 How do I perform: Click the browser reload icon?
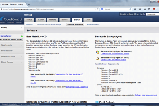click(x=98, y=9)
